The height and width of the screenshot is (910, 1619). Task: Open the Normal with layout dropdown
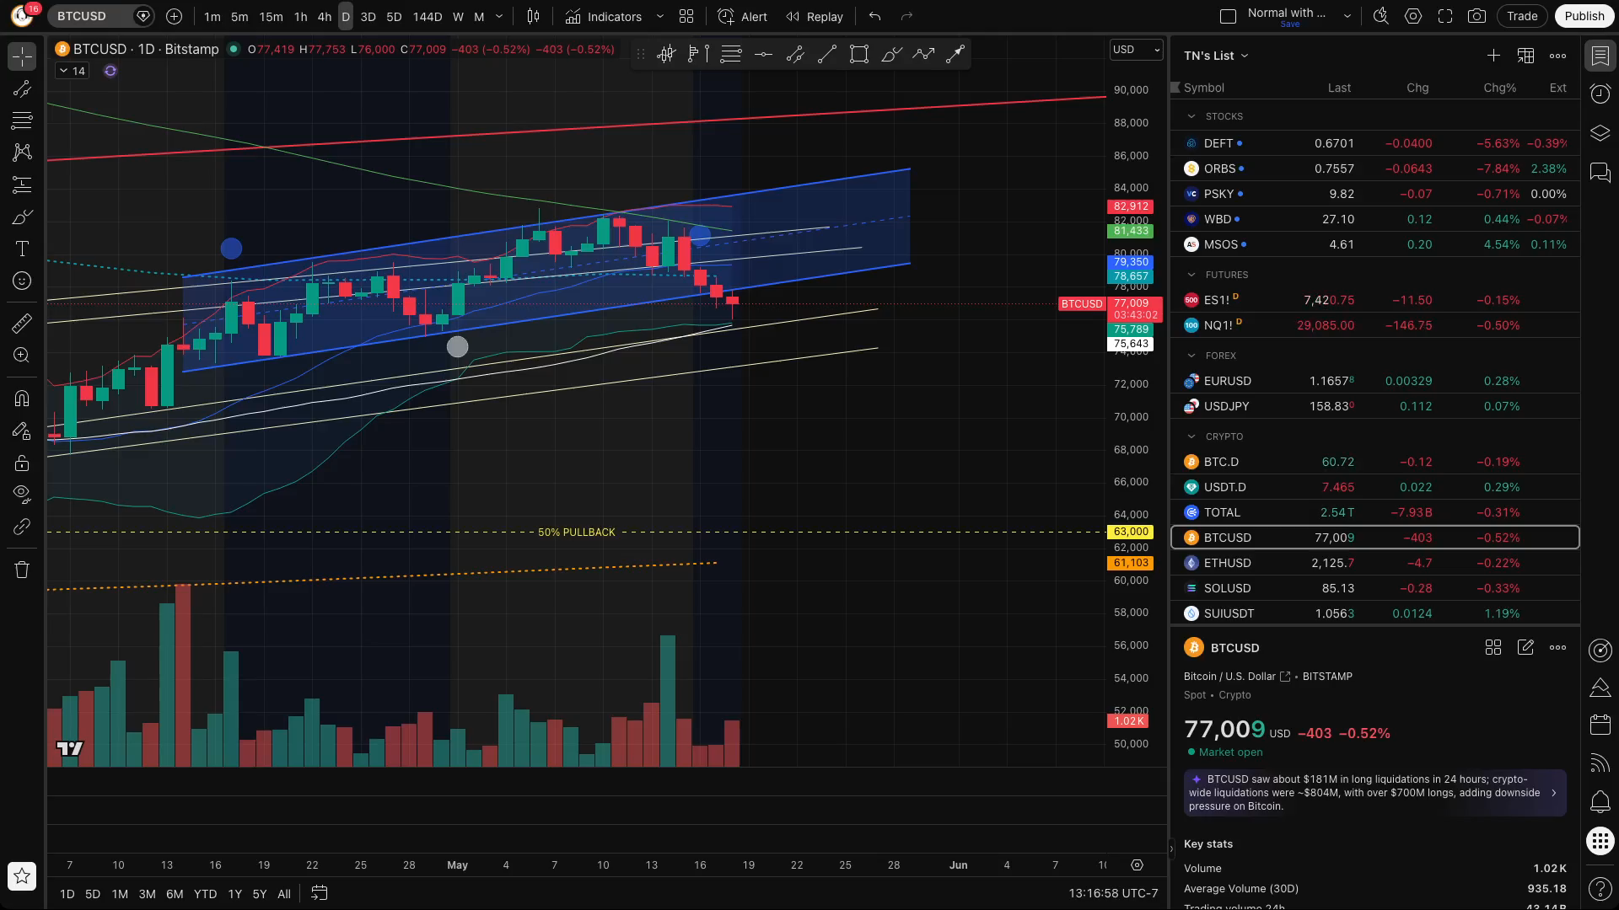point(1347,16)
